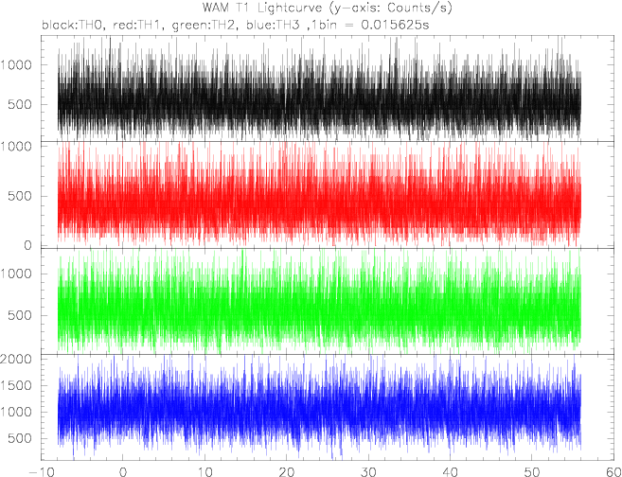Click the '500' y-label of blue TH3 panel
622x477 pixels.
click(x=20, y=438)
